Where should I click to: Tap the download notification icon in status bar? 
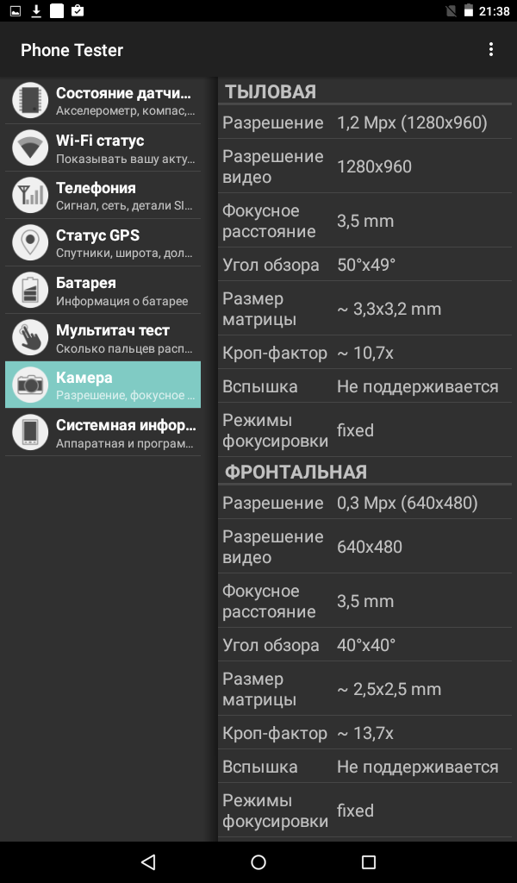click(x=36, y=10)
